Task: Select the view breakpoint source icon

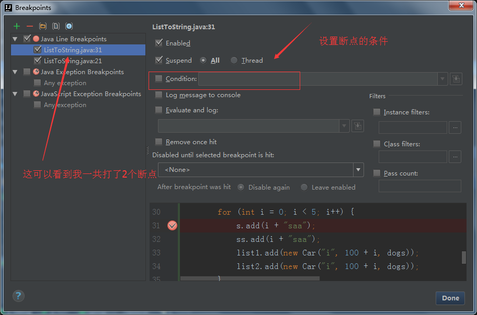Action: pos(55,26)
